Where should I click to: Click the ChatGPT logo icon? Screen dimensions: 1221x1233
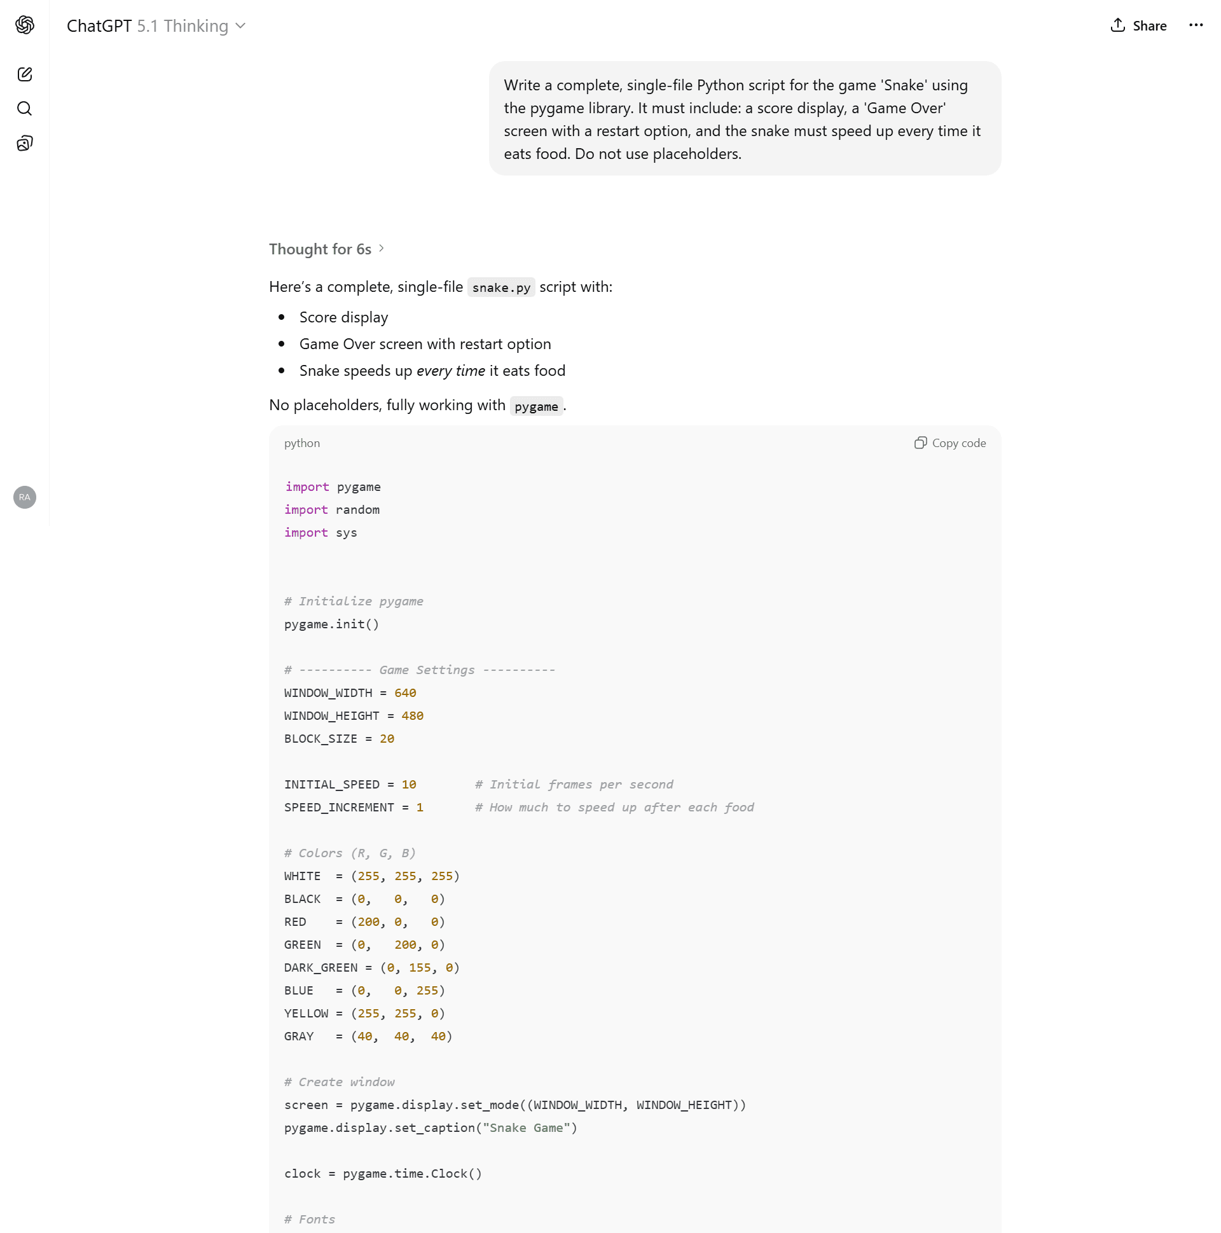pyautogui.click(x=25, y=25)
